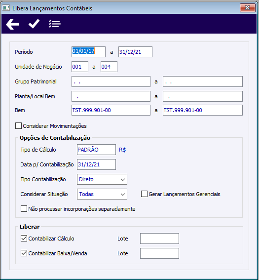259x280 pixels.
Task: Click the Período end date field 31/12/21
Action: (135, 52)
